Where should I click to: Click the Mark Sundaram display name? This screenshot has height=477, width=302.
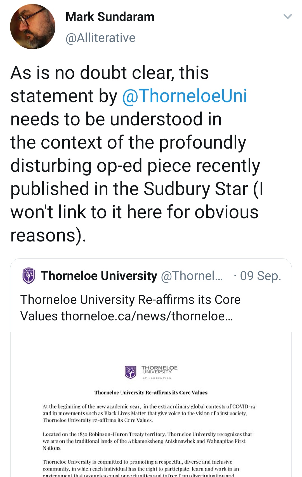coord(110,17)
